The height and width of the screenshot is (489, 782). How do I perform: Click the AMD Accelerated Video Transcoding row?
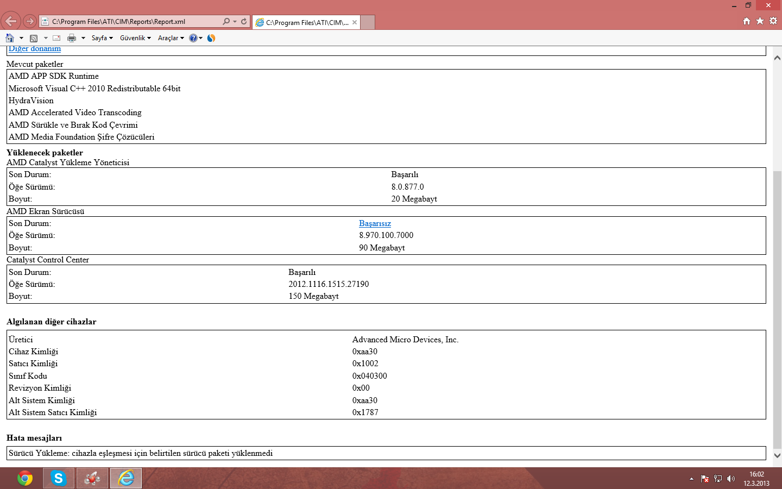(x=75, y=112)
